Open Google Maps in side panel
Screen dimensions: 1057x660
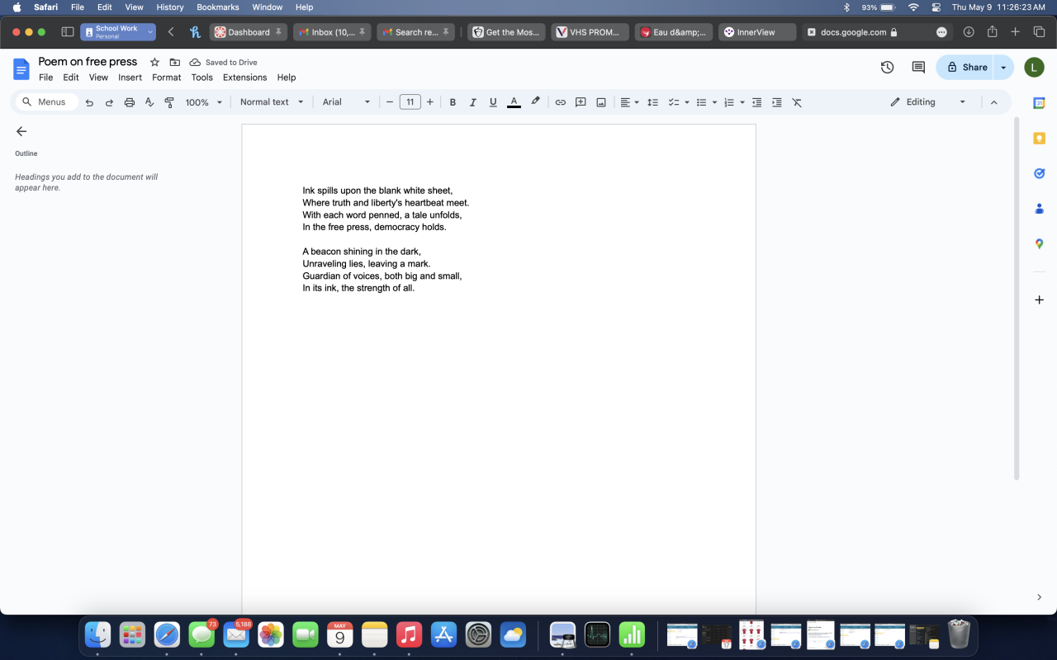click(1040, 244)
